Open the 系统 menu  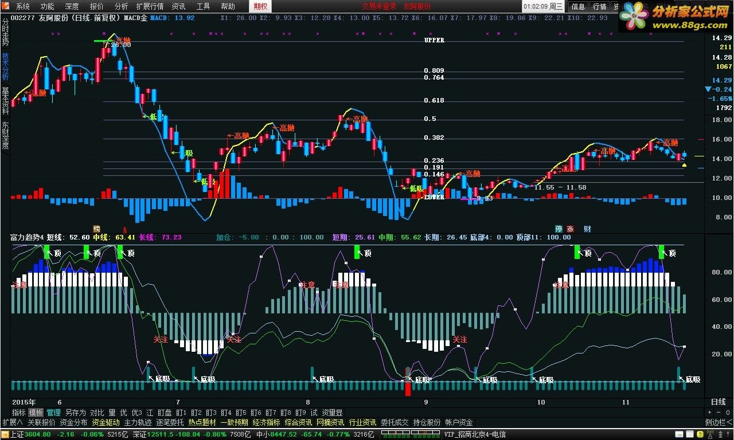coord(23,6)
